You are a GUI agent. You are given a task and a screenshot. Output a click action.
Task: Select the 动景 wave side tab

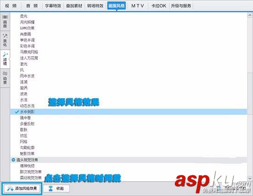pyautogui.click(x=5, y=78)
